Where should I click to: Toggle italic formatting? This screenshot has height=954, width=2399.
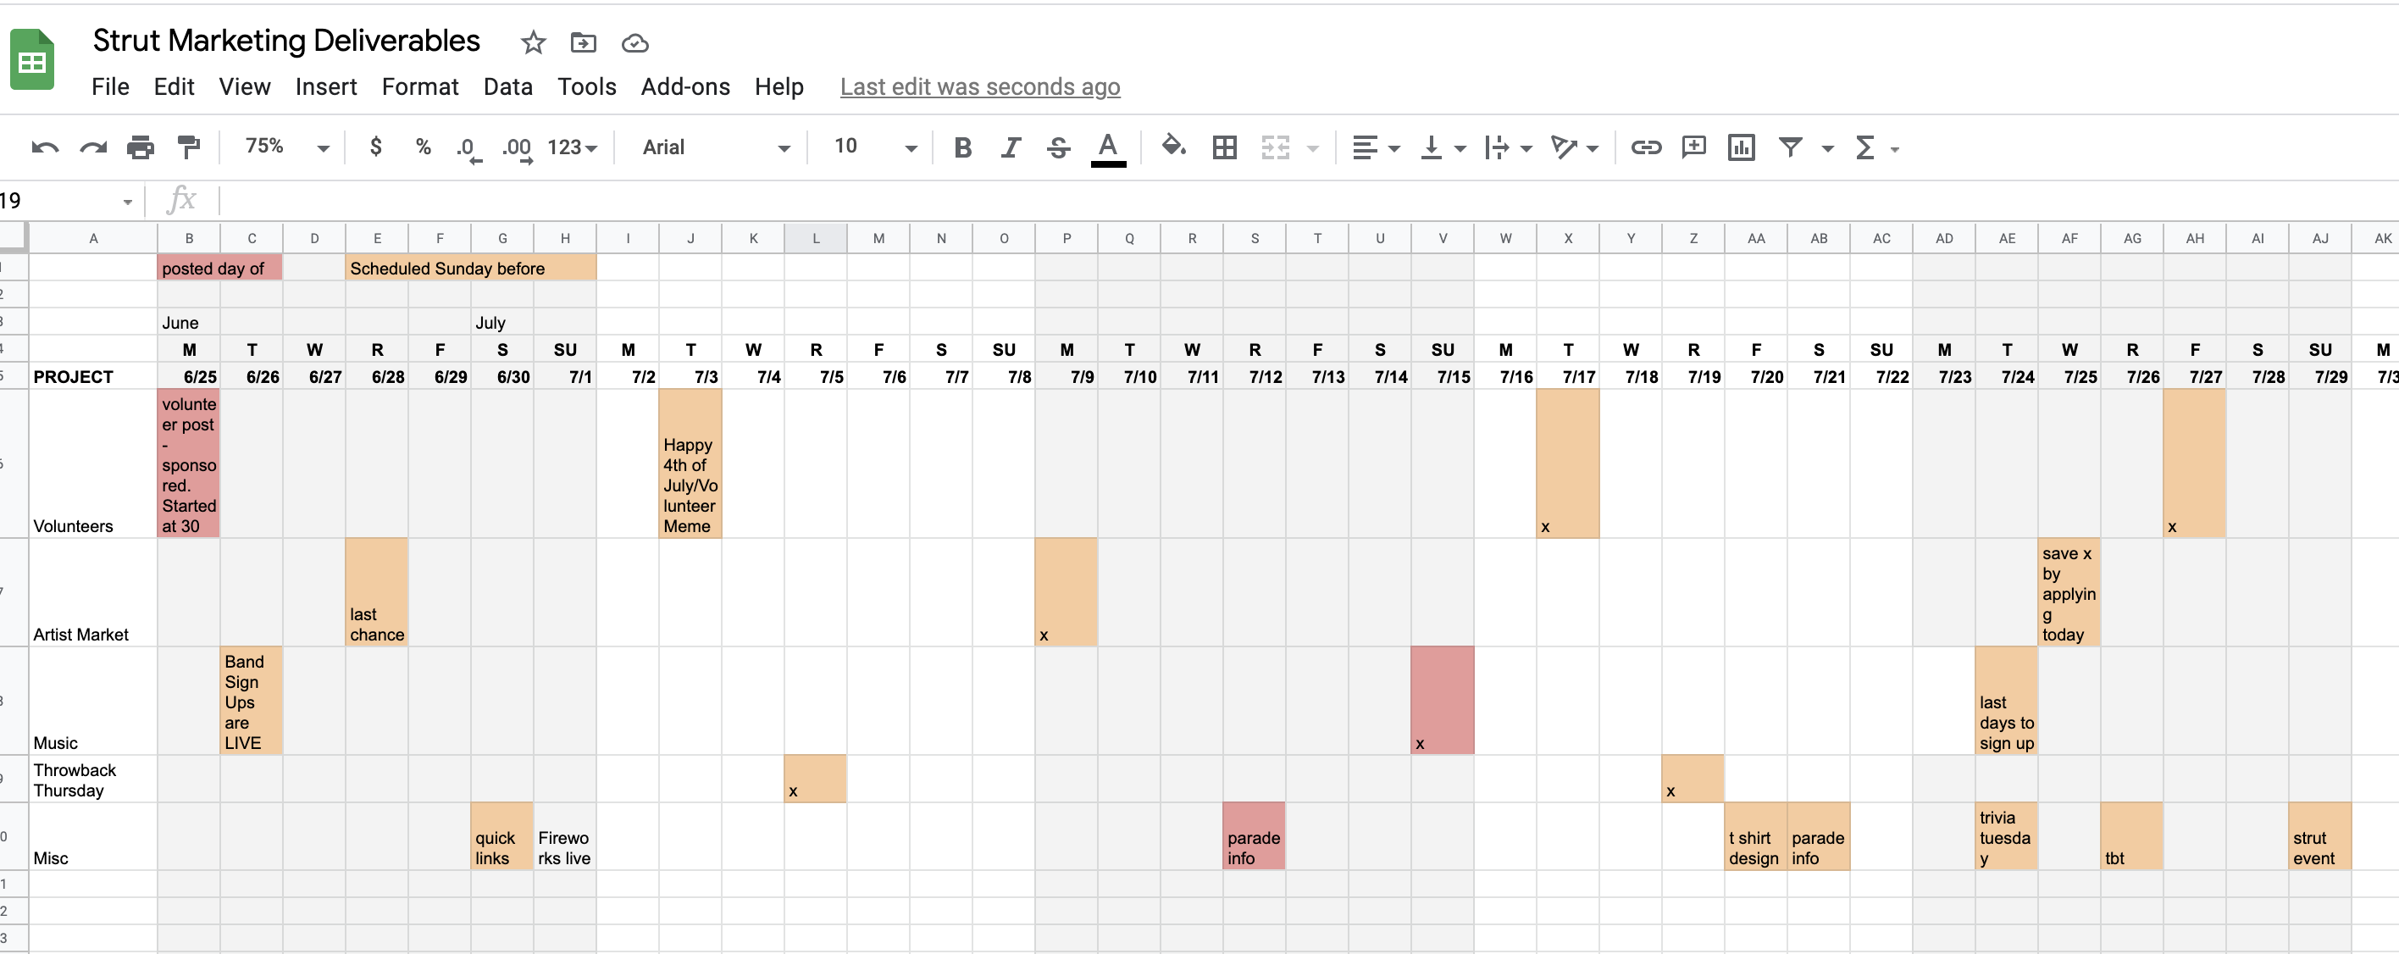point(1011,147)
